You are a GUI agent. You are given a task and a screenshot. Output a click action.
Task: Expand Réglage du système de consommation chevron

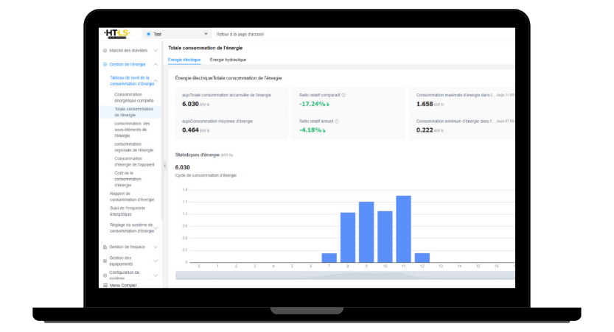click(156, 228)
